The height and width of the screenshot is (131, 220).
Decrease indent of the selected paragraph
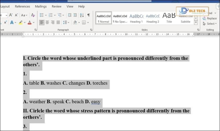[70, 15]
